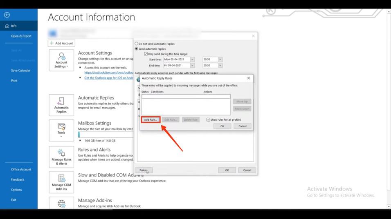This screenshot has width=391, height=219.
Task: Click the empty rules list box
Action: [x=186, y=104]
